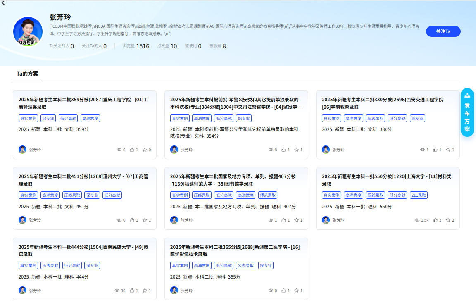Click thumbs-up icon on 重庆工程学院 plan

[x=132, y=150]
